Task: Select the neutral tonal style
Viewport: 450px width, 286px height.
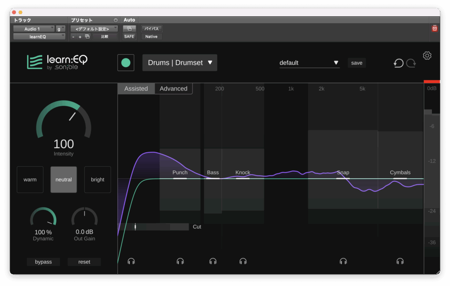Action: pos(64,180)
